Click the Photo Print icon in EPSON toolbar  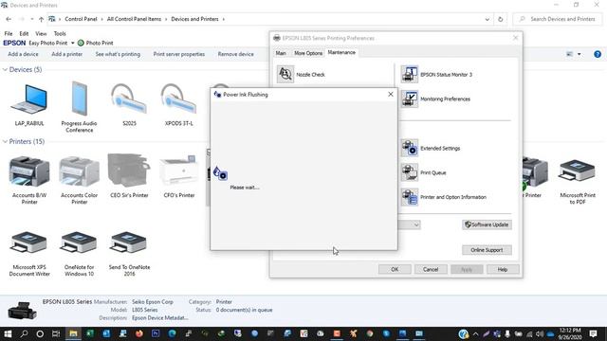81,43
